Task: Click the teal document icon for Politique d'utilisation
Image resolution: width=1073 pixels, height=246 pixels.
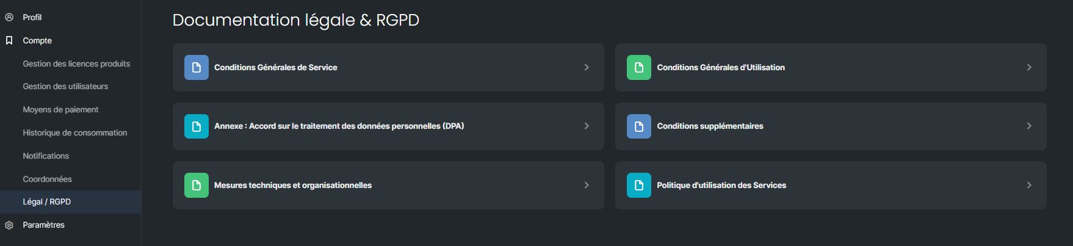Action: click(x=639, y=185)
